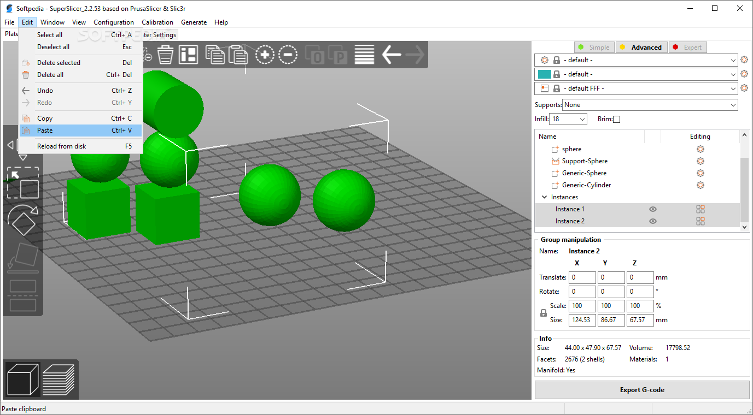753x415 pixels.
Task: Click the Redo right arrow toolbar icon
Action: 416,55
